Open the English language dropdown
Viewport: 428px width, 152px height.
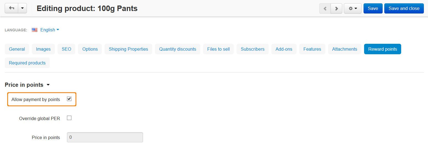tap(50, 30)
